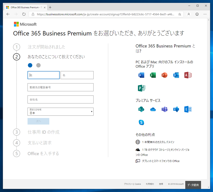Close the Office 365 Business Premium tab

tap(45, 8)
